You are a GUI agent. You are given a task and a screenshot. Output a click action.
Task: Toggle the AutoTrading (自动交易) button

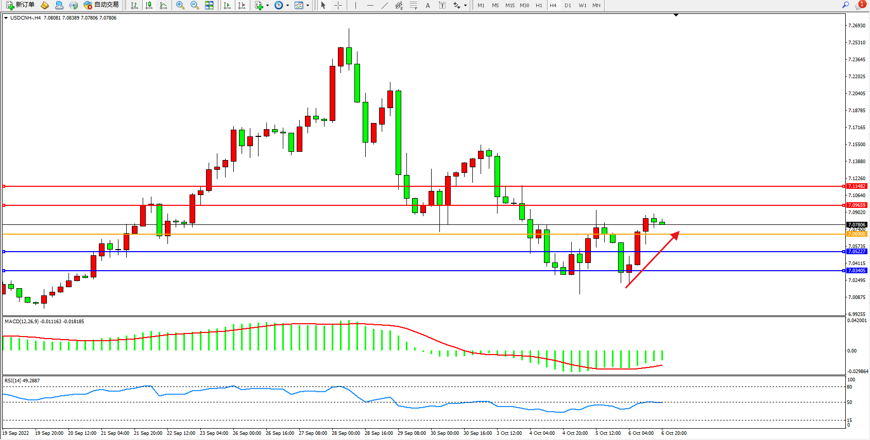pos(101,5)
